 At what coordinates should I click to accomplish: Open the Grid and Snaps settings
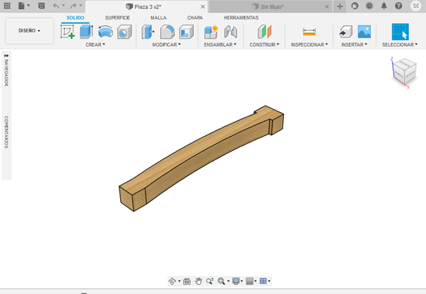point(249,281)
